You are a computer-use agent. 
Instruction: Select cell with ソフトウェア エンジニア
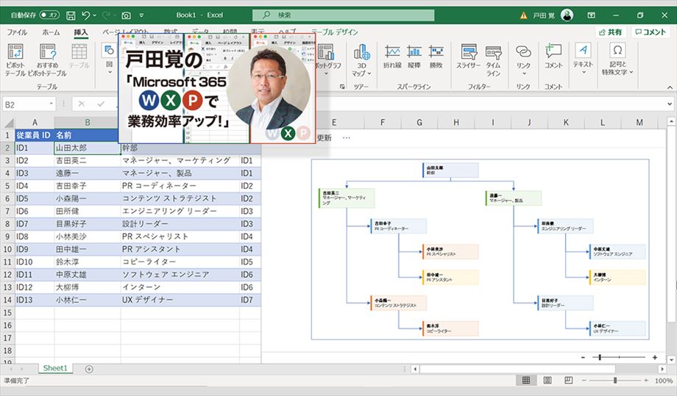[x=180, y=275]
